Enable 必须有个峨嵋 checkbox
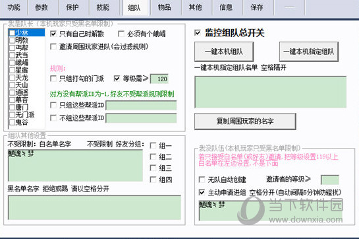 point(121,34)
